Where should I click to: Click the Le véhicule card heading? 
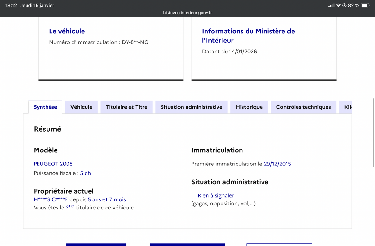pyautogui.click(x=67, y=31)
